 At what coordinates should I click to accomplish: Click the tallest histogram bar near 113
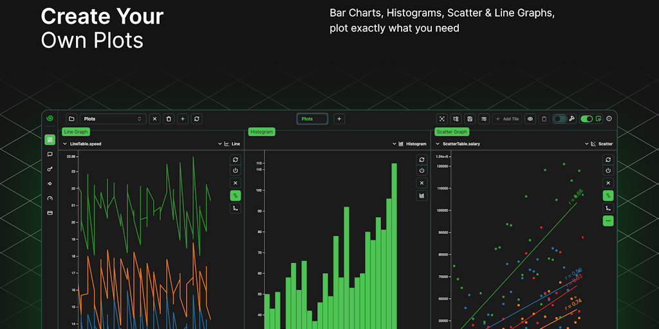(x=394, y=246)
